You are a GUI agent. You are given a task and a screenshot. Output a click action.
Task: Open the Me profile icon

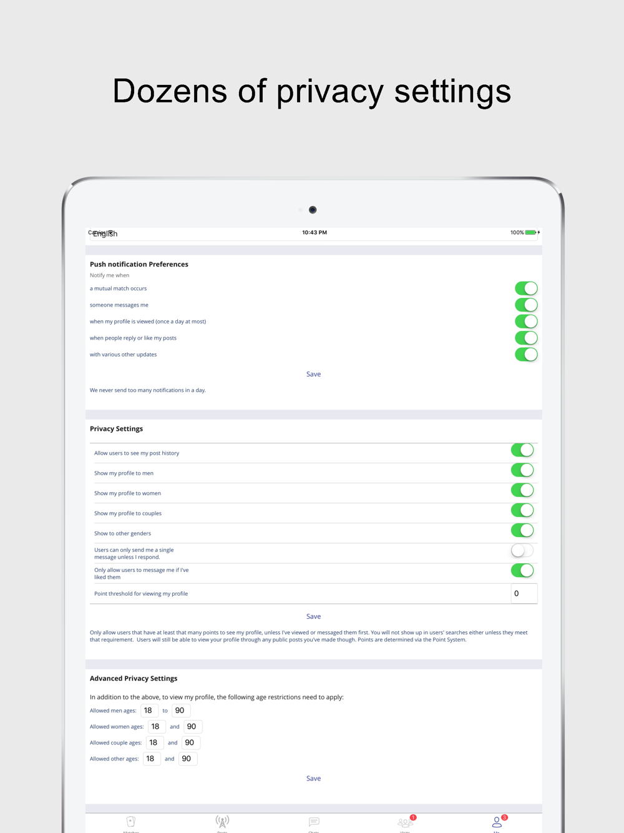[497, 822]
